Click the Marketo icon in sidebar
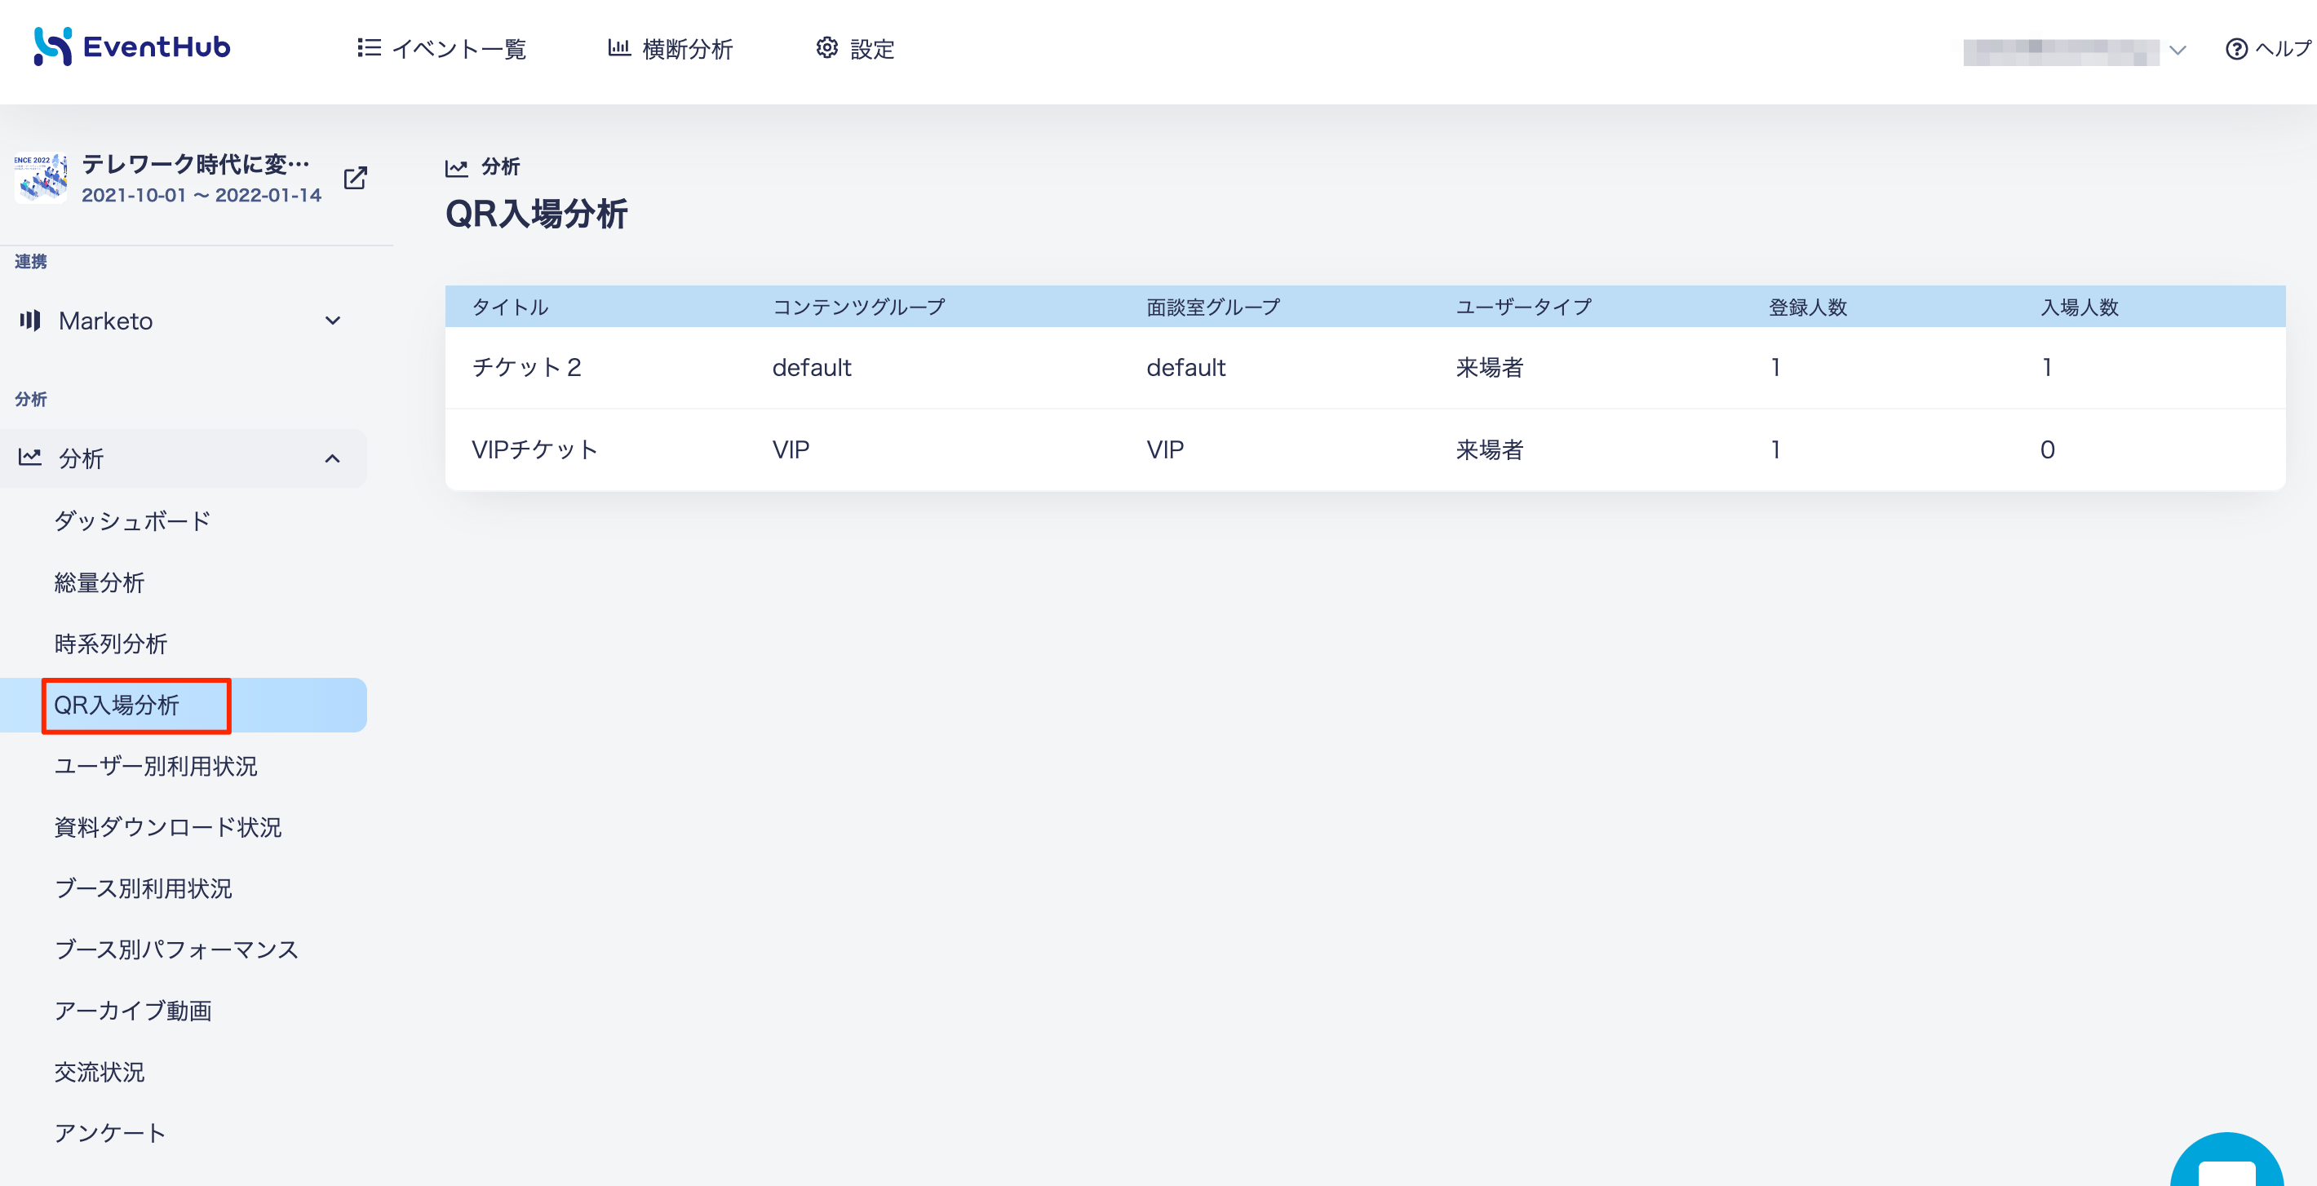Screen dimensions: 2317x1186 [30, 320]
